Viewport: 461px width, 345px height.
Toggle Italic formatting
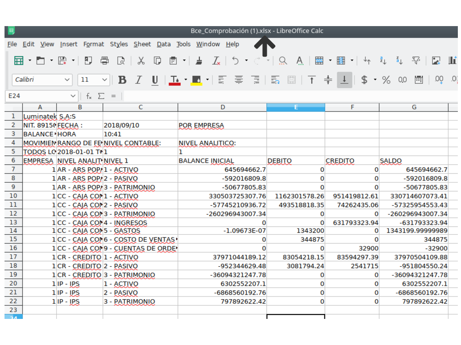click(138, 80)
